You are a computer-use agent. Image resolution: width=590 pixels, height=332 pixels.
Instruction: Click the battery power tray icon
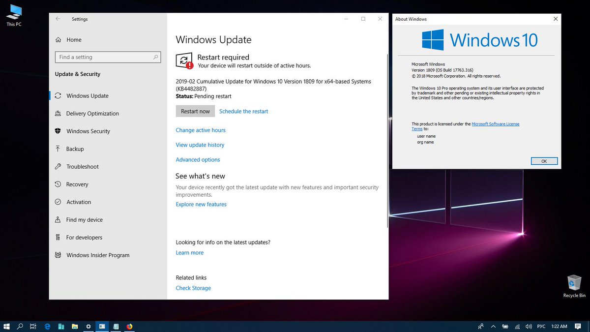pyautogui.click(x=505, y=326)
